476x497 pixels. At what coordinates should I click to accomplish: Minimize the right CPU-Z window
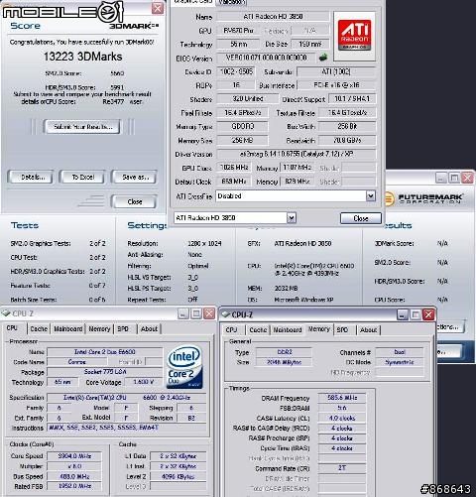coord(403,314)
